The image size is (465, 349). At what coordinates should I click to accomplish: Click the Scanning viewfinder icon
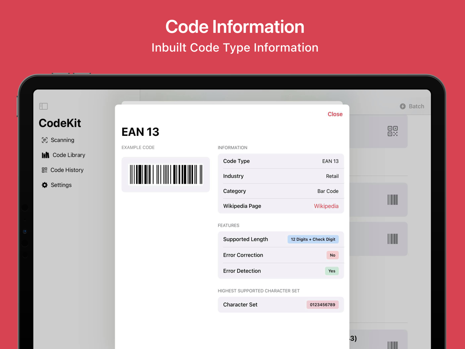45,140
